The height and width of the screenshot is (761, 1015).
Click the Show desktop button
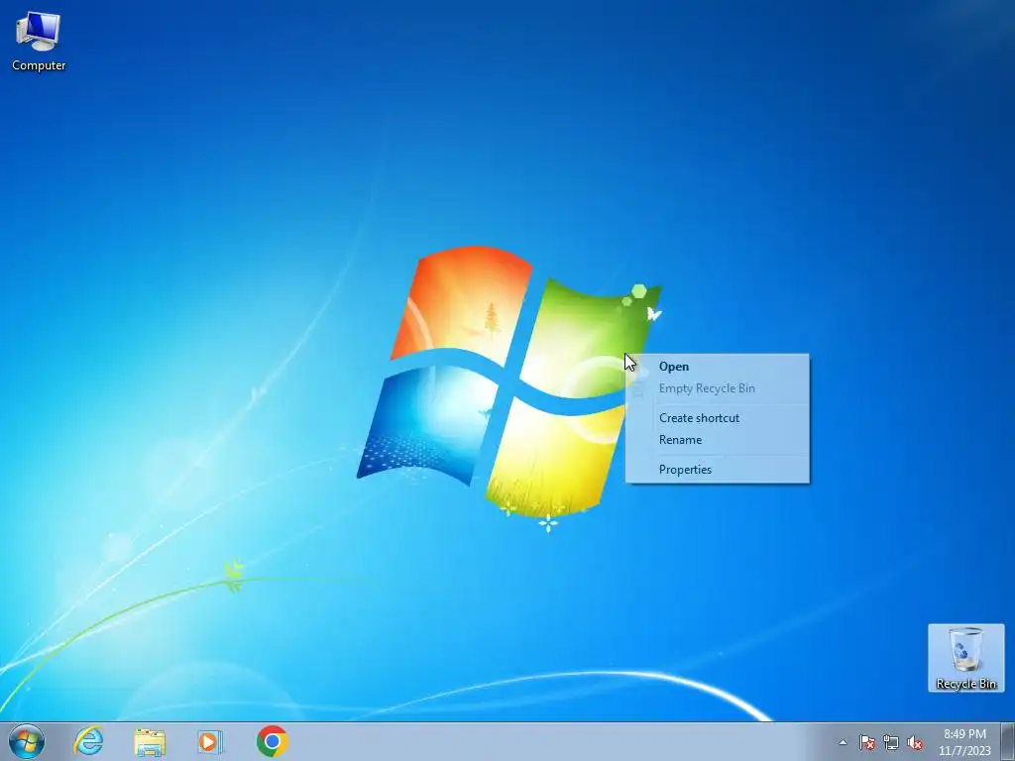tap(1008, 741)
